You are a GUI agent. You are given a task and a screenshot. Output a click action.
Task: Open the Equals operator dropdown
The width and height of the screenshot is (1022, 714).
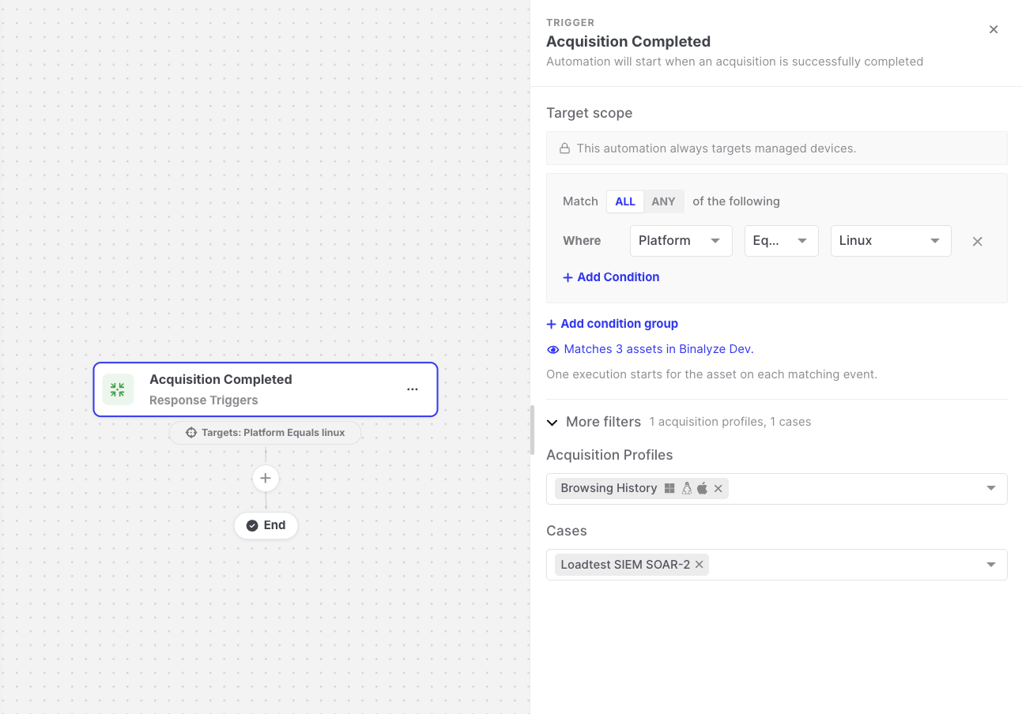tap(781, 241)
